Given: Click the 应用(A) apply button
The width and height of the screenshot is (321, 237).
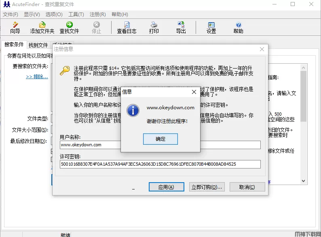Looking at the screenshot, I should click(167, 187).
